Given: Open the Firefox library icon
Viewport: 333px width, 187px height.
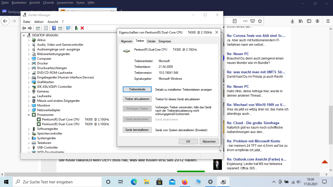Looking at the screenshot, I should click(x=301, y=21).
